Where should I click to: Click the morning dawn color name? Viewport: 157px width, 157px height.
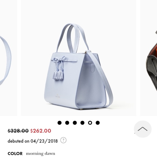(x=40, y=153)
